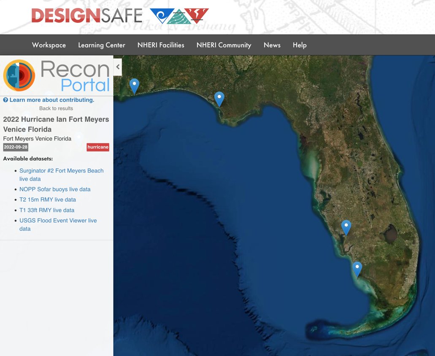This screenshot has height=356, width=435.
Task: Click the DesignSafe logo in the header
Action: (x=120, y=16)
